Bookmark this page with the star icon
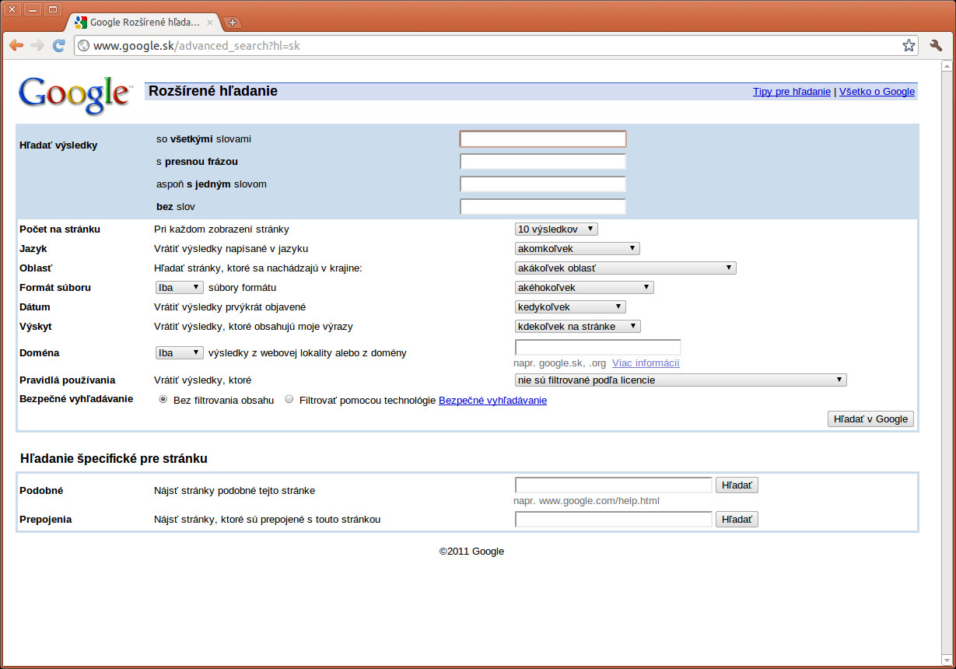Viewport: 956px width, 669px height. 909,45
